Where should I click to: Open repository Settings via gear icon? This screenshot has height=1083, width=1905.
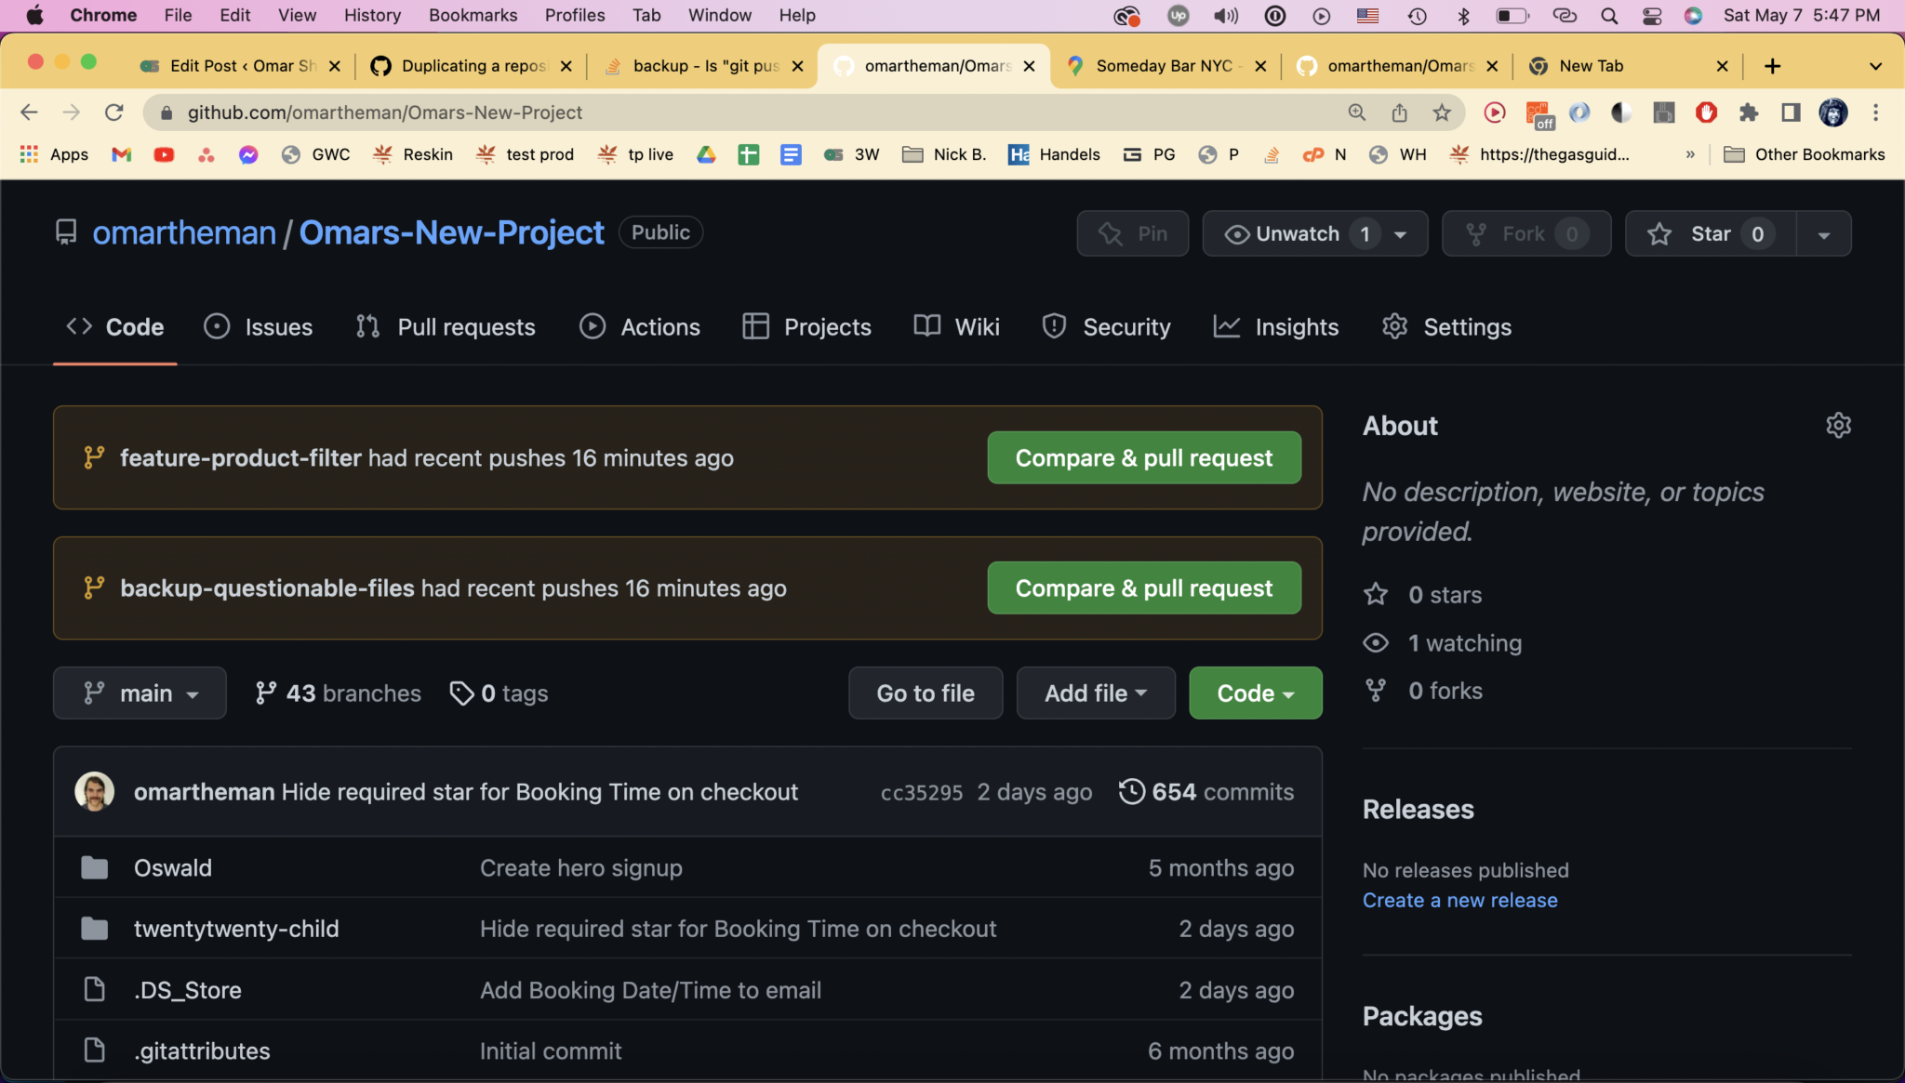pos(1446,326)
